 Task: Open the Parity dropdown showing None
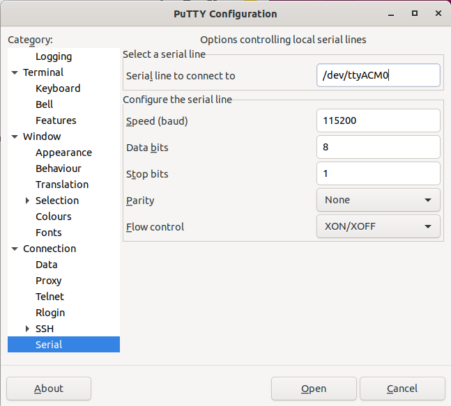pyautogui.click(x=379, y=200)
